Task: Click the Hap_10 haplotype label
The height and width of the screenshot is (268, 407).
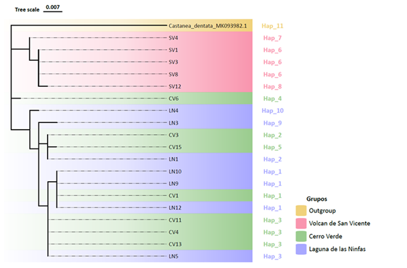Action: click(x=274, y=111)
